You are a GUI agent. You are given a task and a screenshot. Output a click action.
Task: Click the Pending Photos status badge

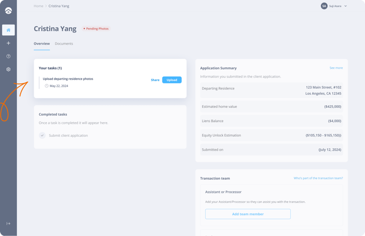[x=96, y=28]
